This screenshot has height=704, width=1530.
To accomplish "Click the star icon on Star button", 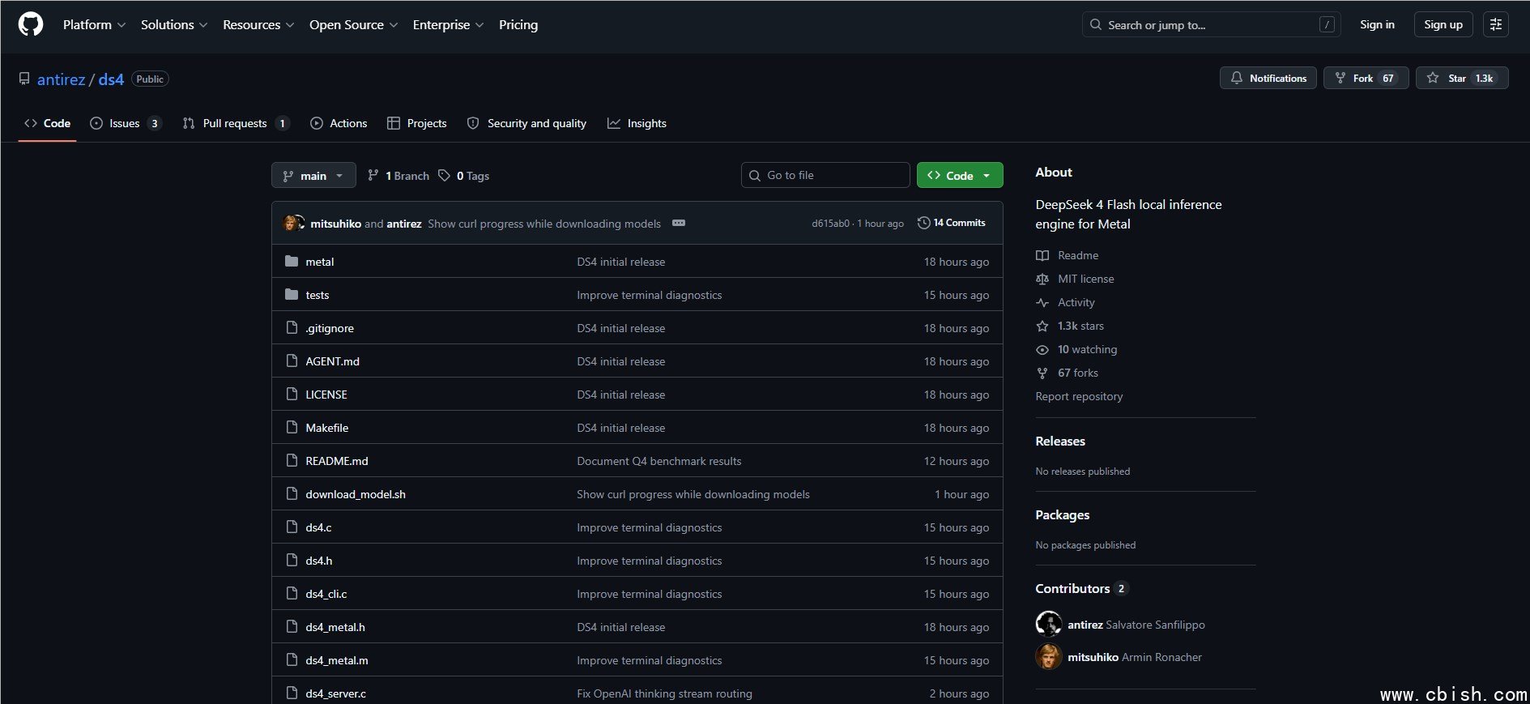I will (x=1433, y=78).
